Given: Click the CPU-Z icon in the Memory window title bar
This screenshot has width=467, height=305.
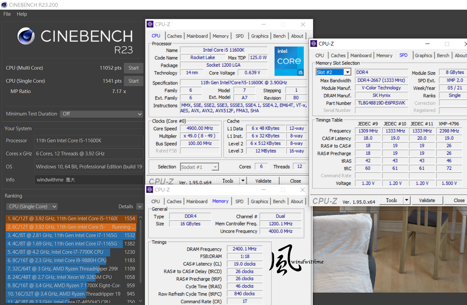Looking at the screenshot, I should (x=150, y=190).
